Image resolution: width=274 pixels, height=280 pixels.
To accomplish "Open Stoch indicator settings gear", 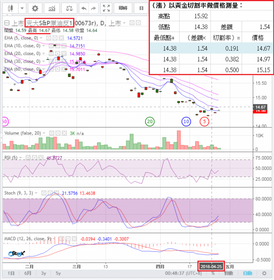I will pos(50,193).
